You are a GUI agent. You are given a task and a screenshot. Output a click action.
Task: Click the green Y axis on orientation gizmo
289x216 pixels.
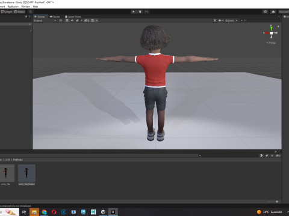tap(272, 28)
